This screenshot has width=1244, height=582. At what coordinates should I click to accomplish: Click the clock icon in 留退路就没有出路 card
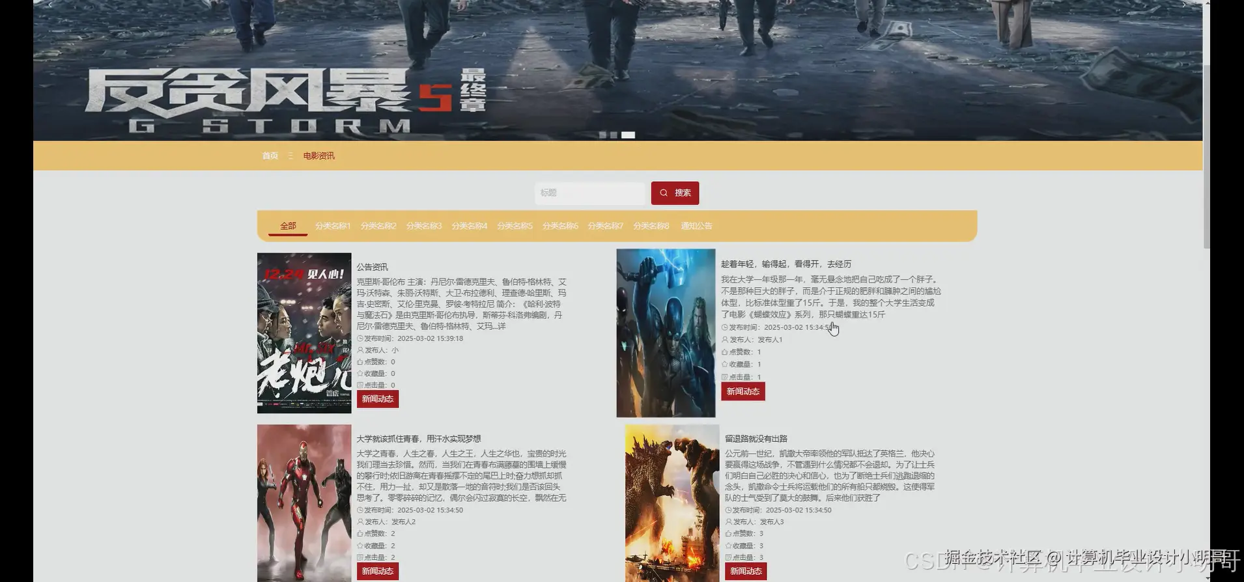pos(729,510)
